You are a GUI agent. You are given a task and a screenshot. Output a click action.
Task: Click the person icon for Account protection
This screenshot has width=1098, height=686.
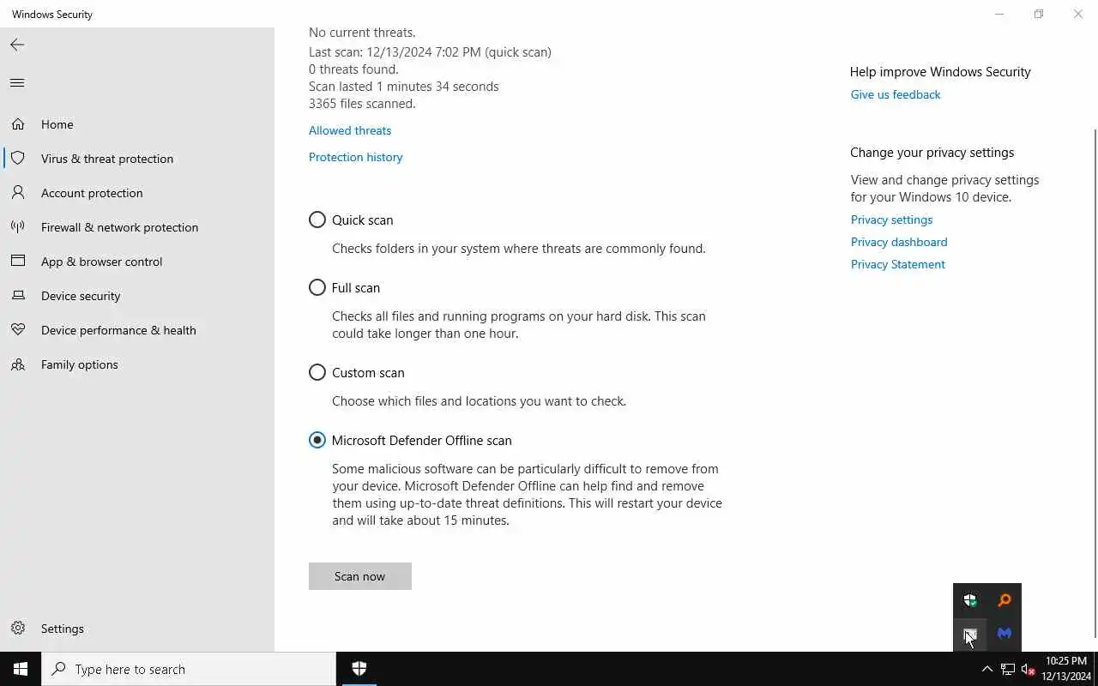coord(17,193)
